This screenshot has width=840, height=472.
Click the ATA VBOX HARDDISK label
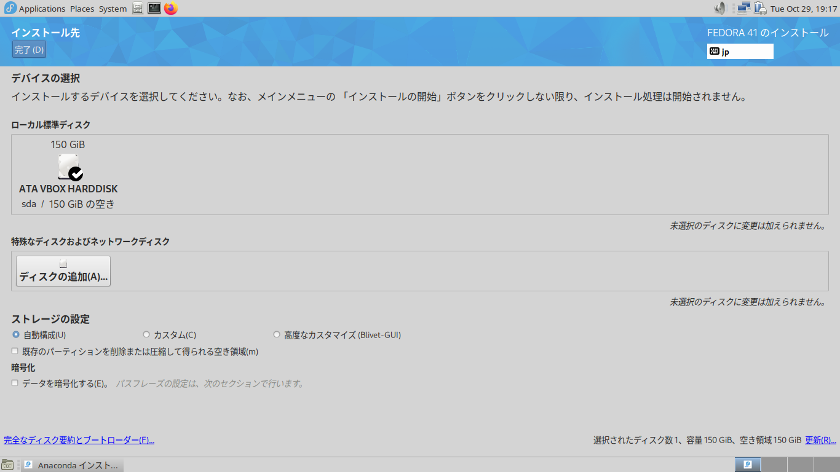pos(68,189)
